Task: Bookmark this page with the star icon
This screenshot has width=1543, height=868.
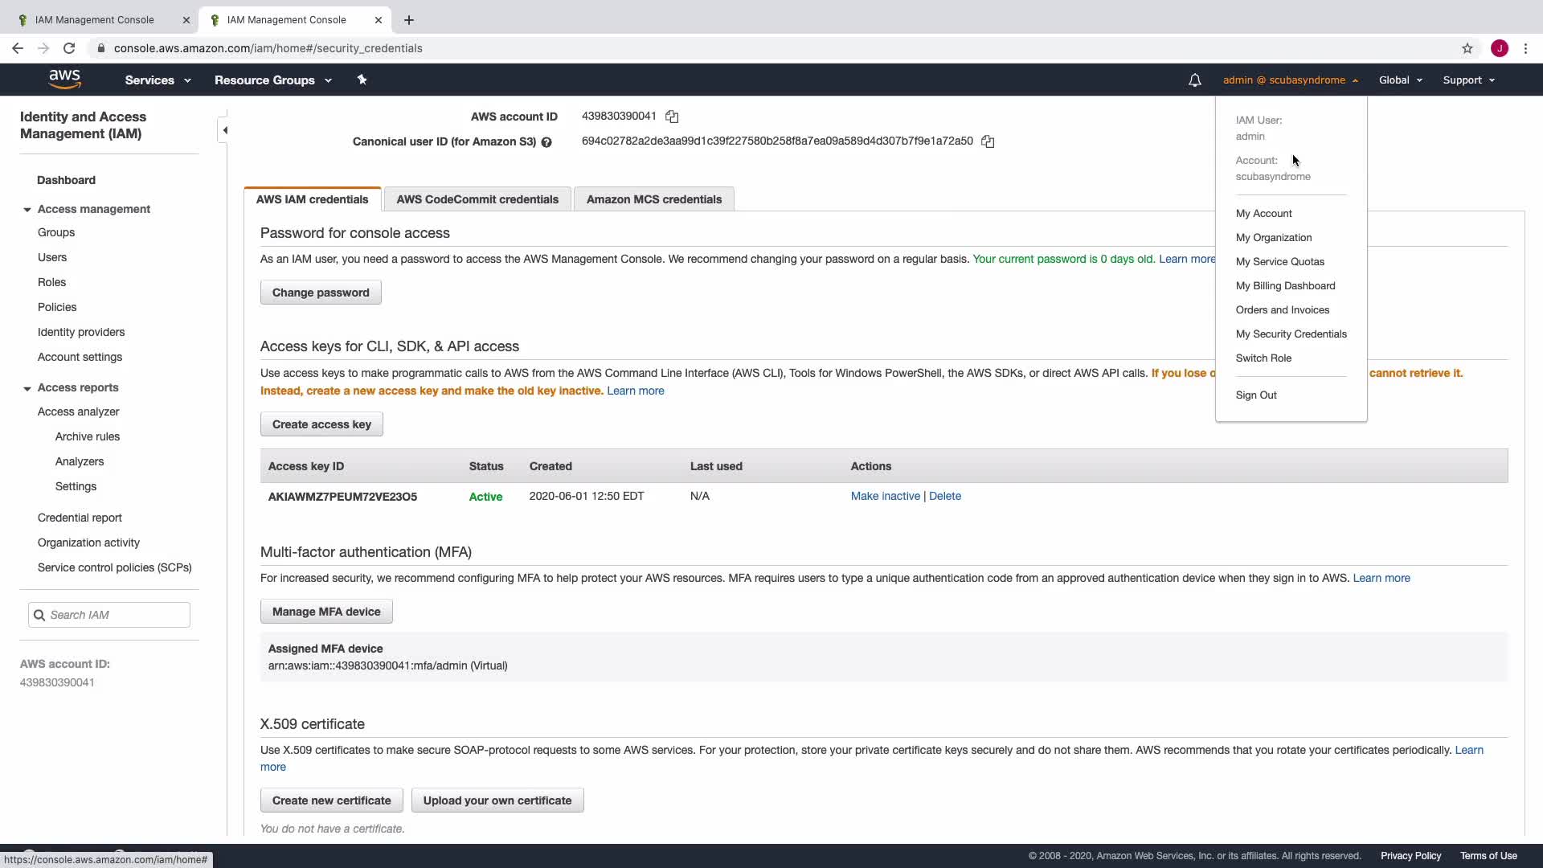Action: 1467,48
